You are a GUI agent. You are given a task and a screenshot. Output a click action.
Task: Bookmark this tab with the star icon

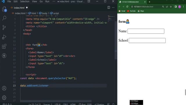click(x=171, y=7)
